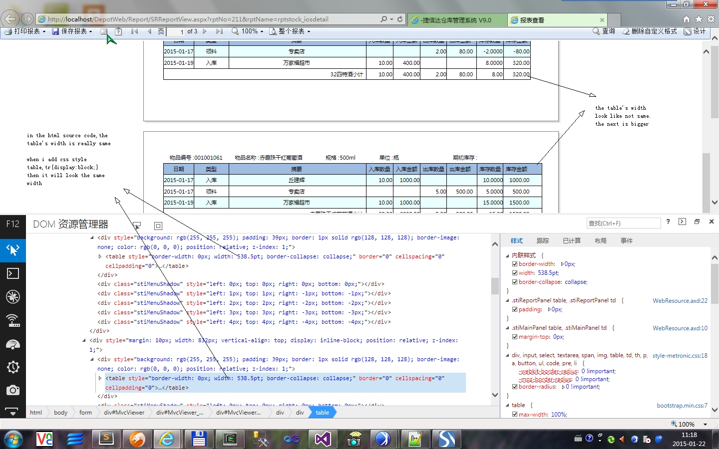The height and width of the screenshot is (449, 719).
Task: Open the Console tool in F12 sidebar
Action: (x=13, y=273)
